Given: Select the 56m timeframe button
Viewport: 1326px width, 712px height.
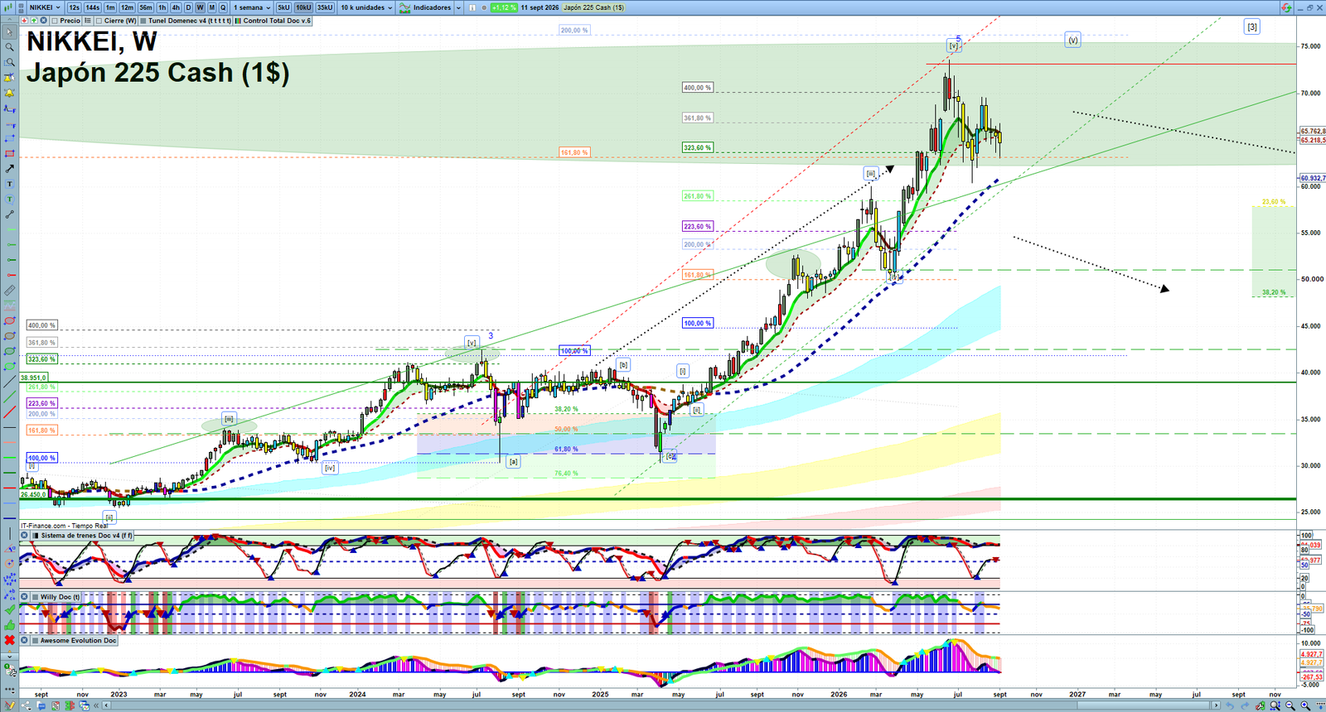Looking at the screenshot, I should click(x=146, y=7).
